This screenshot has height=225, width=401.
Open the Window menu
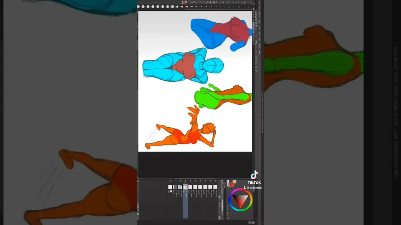click(259, 46)
